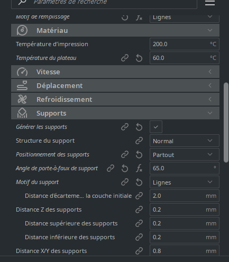Click the Distance supérieure des supports label
The image size is (229, 262).
pos(71,223)
